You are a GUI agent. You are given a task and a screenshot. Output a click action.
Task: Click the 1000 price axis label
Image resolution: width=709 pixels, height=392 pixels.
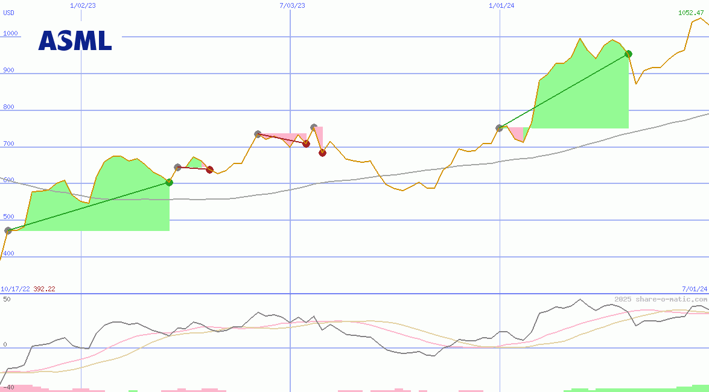[10, 34]
